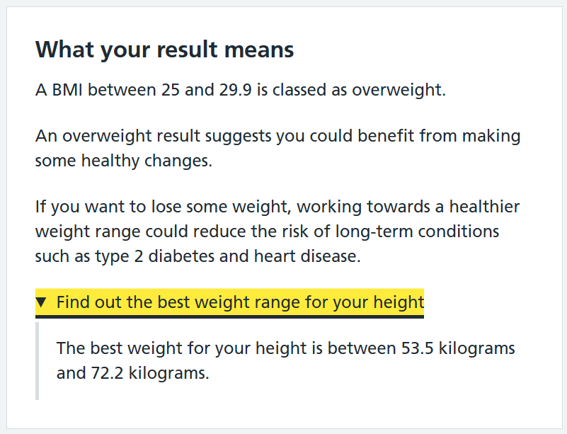The image size is (567, 434).
Task: Click the 'BMI between 25 and 29.9' sentence
Action: [241, 90]
